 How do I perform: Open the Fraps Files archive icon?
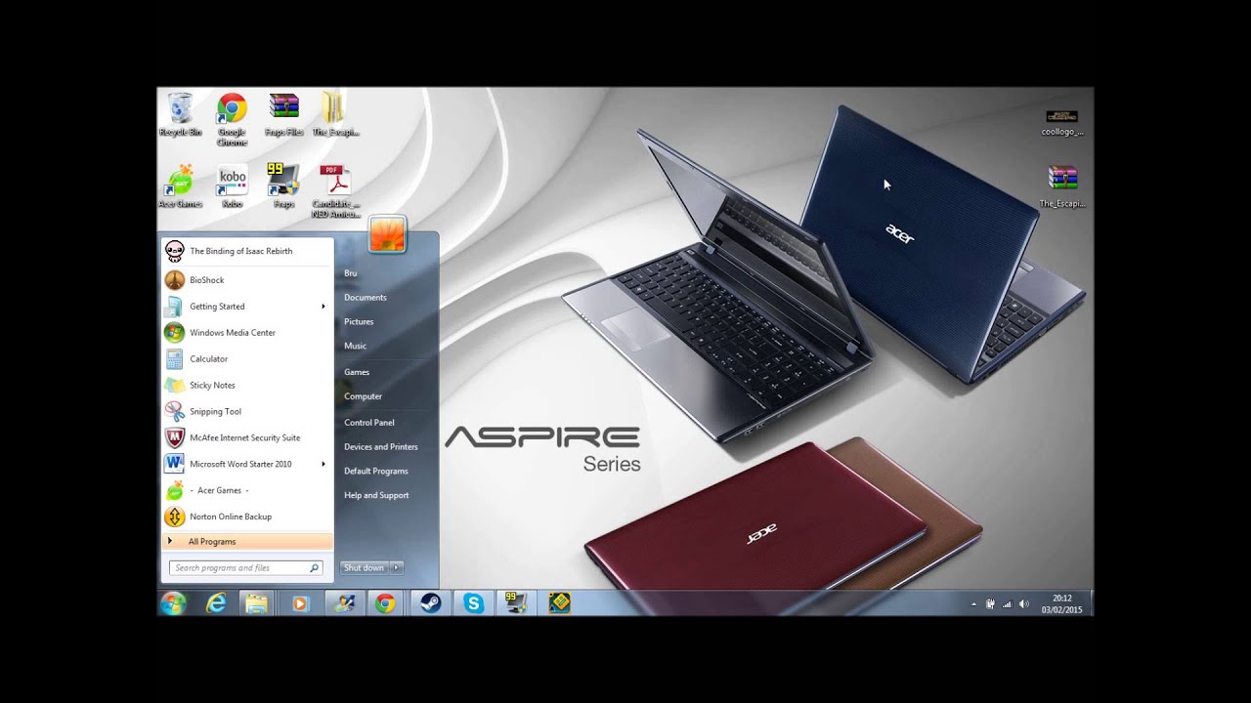pos(283,115)
